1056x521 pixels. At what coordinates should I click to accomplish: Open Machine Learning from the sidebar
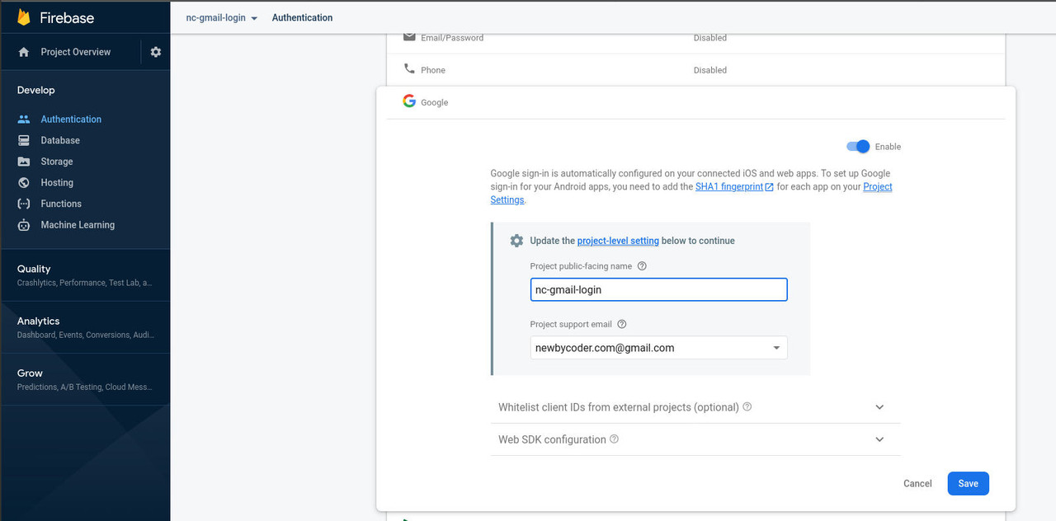78,225
